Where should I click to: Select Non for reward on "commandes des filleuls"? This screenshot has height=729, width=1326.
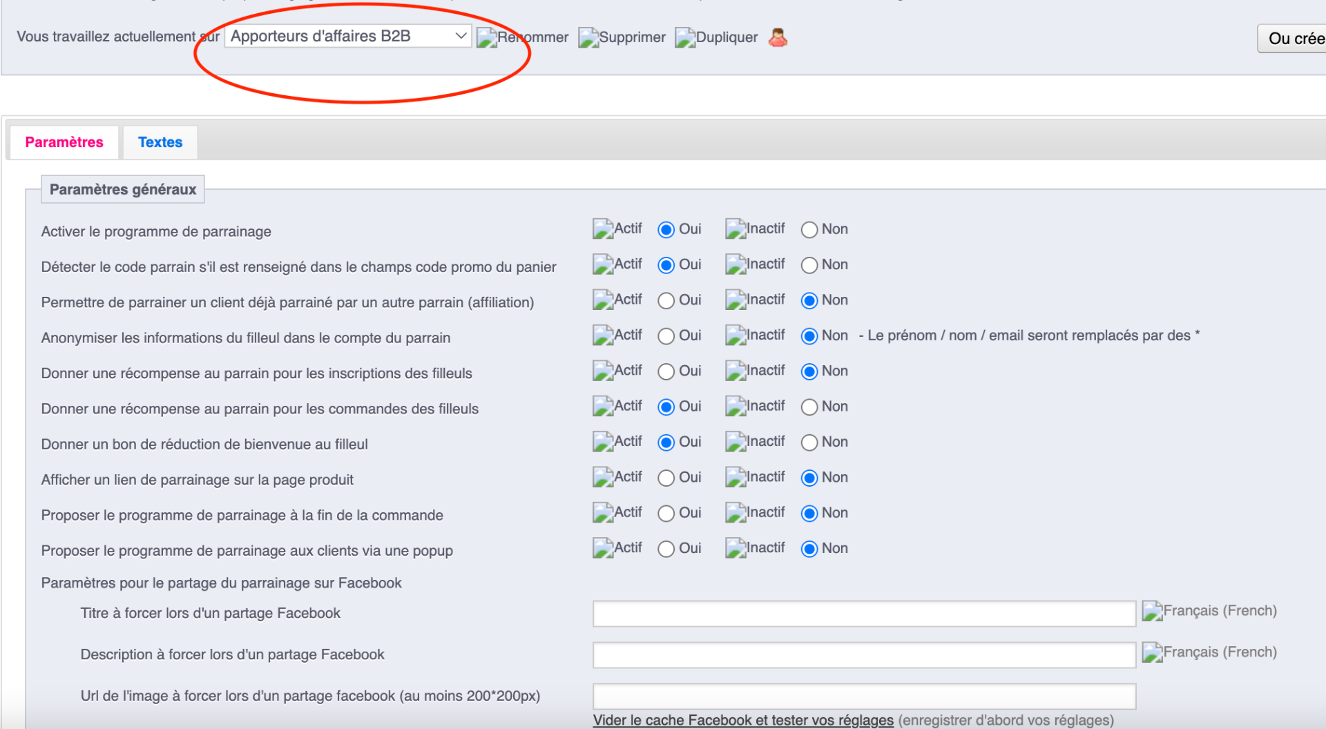pyautogui.click(x=809, y=407)
